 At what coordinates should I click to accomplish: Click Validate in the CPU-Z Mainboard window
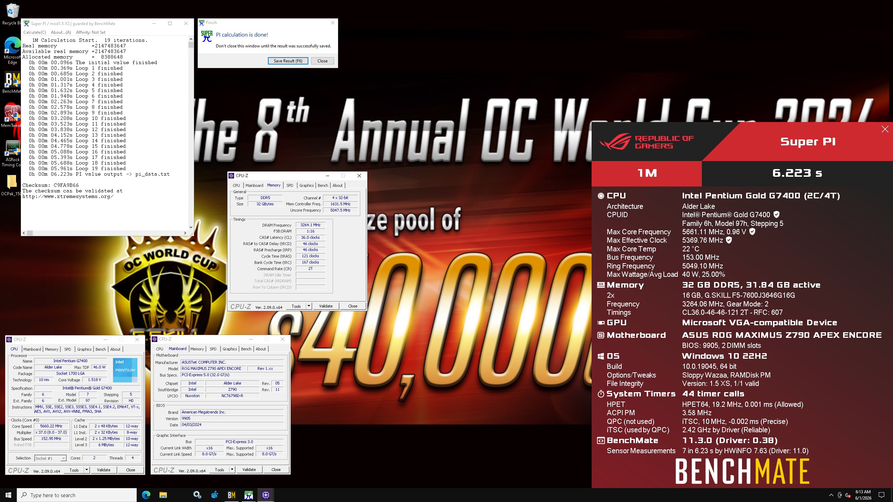(x=249, y=470)
